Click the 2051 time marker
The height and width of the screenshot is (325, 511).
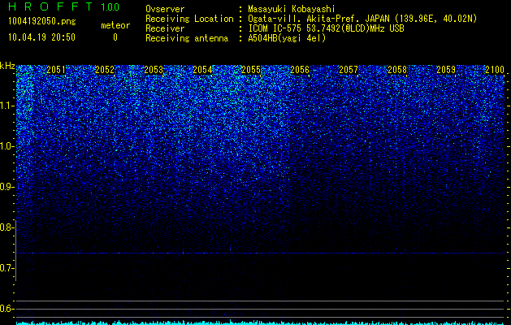click(56, 70)
